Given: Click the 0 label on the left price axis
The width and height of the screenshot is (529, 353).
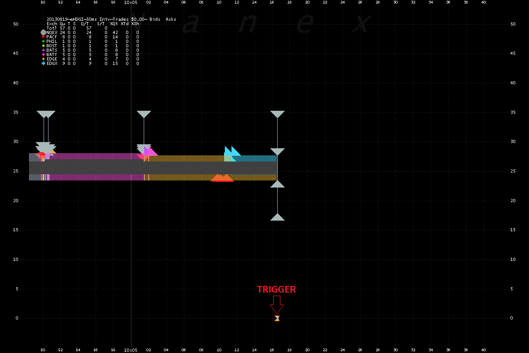Looking at the screenshot, I should click(x=16, y=318).
